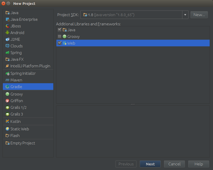Click the Flash label

tap(15, 135)
